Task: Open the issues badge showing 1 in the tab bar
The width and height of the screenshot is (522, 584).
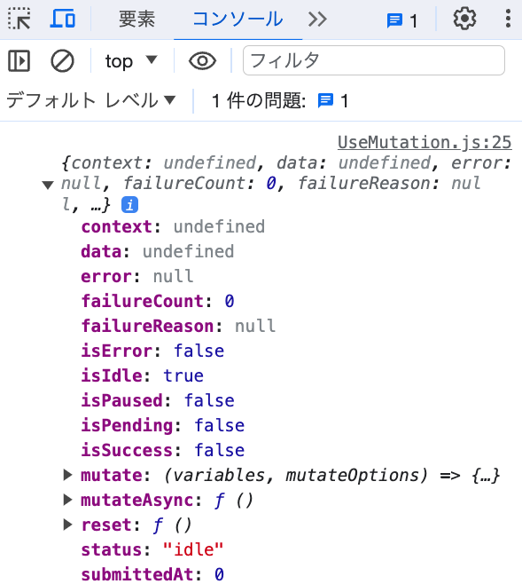Action: pos(401,21)
